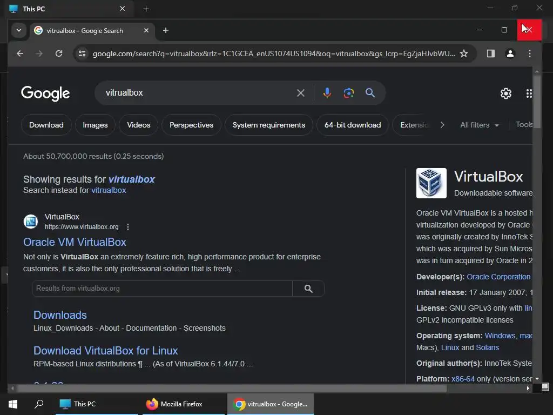Viewport: 553px width, 415px height.
Task: Click https://www.virtualbox.org URL text
Action: click(x=82, y=227)
